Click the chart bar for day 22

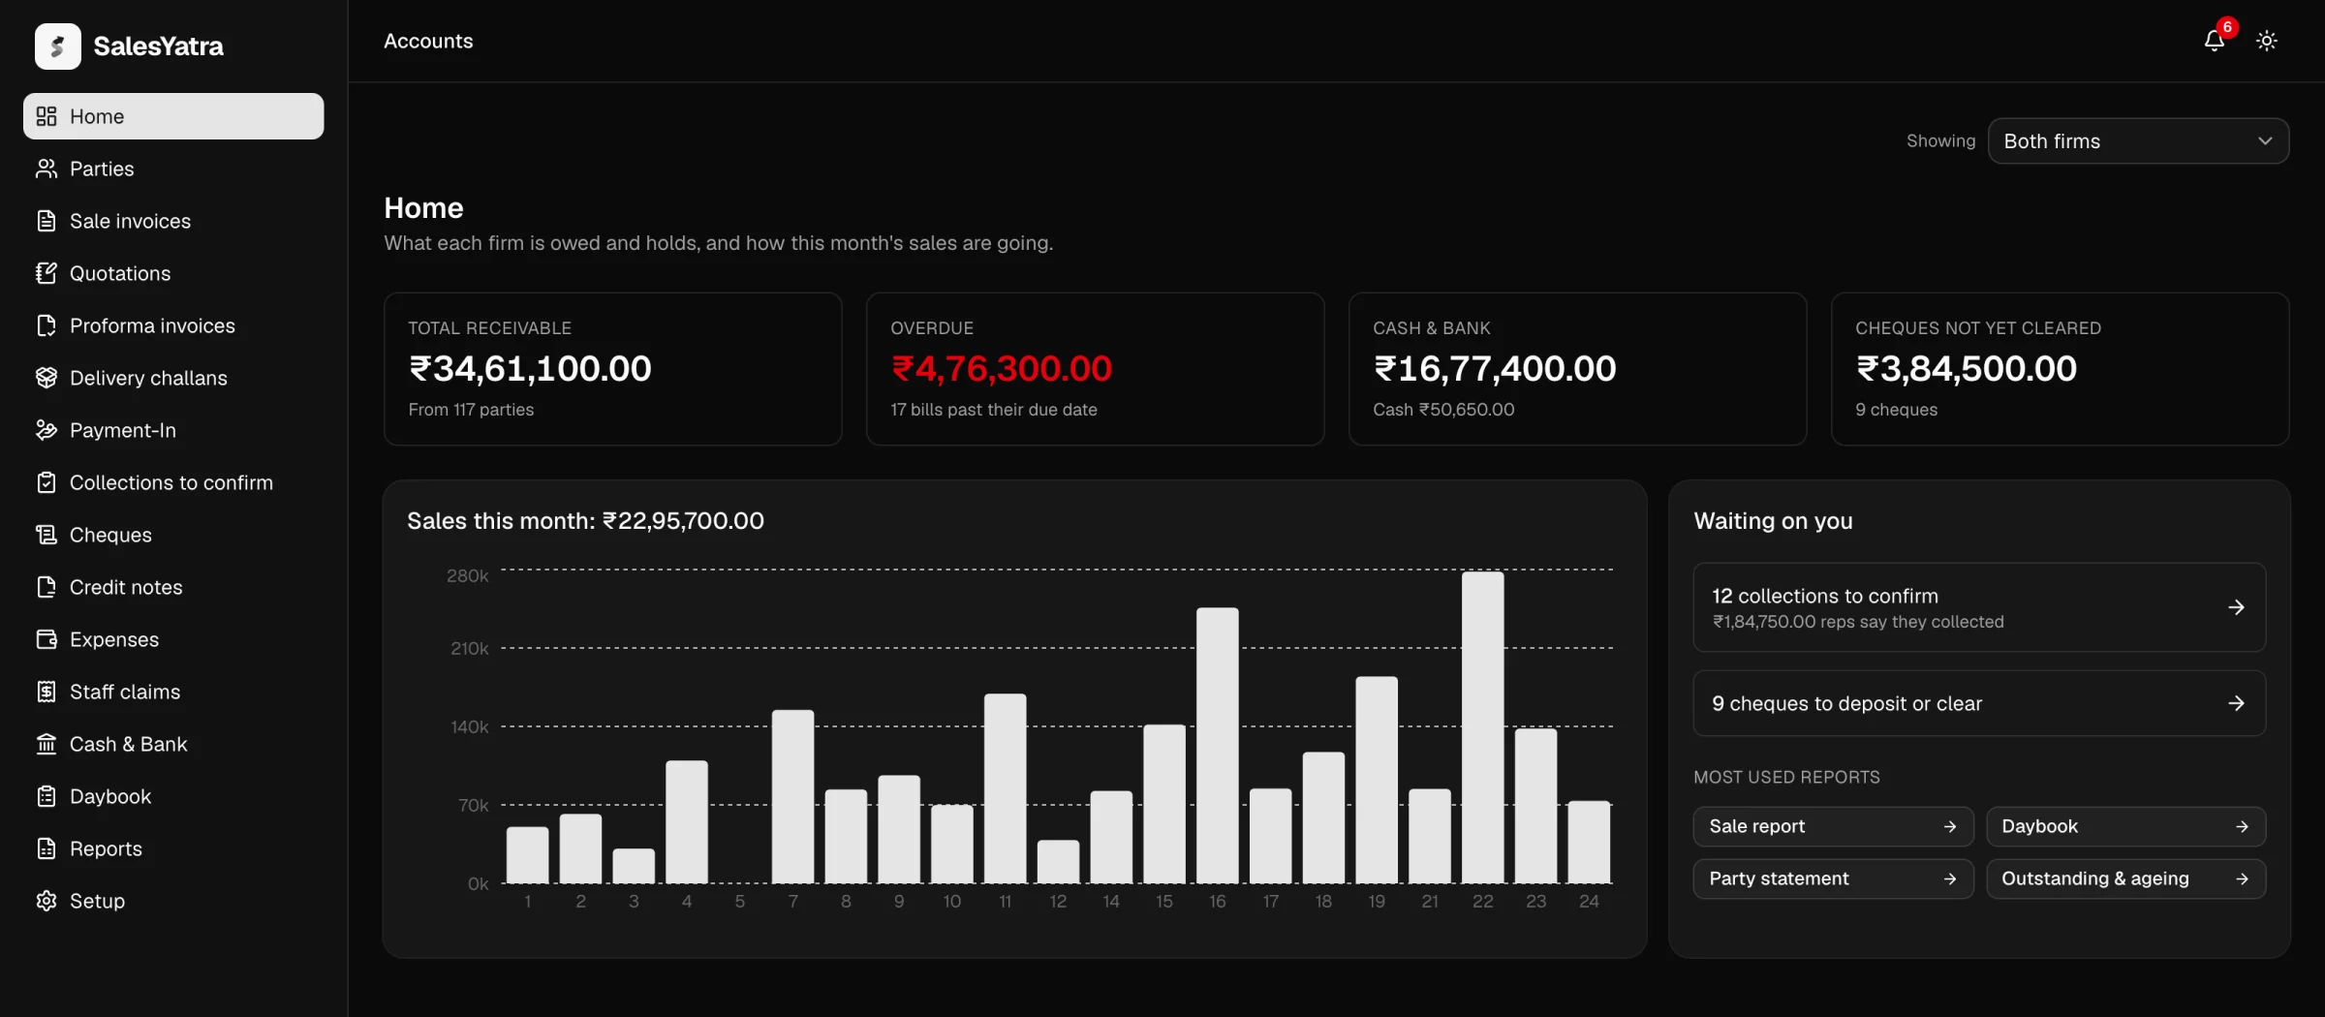pyautogui.click(x=1482, y=726)
